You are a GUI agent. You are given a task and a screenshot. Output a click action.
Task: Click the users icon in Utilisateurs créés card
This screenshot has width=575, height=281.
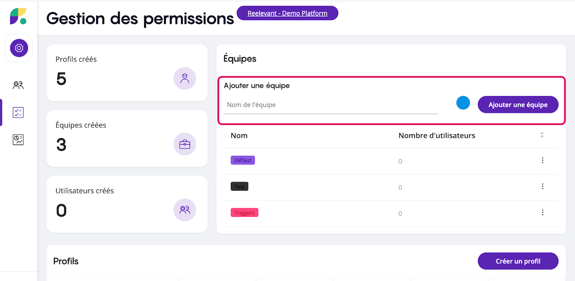click(185, 210)
